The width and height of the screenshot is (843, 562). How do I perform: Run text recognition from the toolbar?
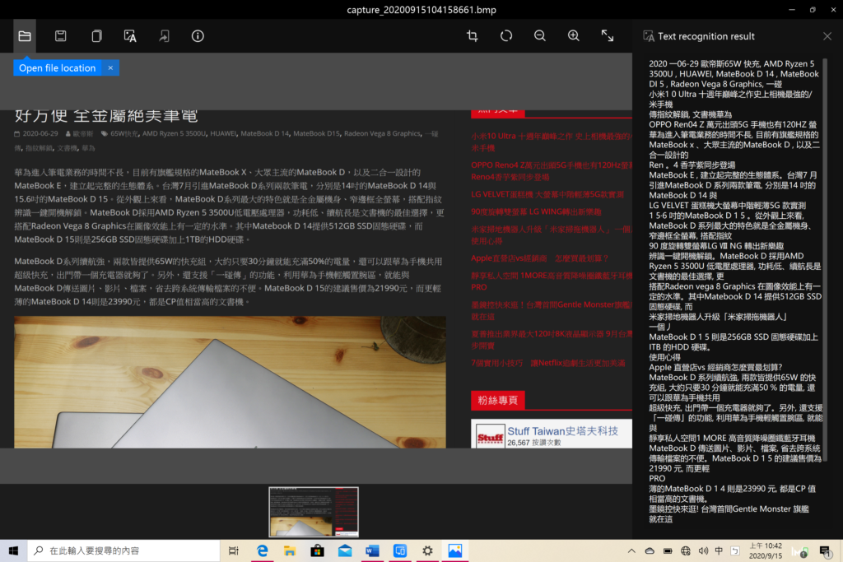(x=130, y=36)
